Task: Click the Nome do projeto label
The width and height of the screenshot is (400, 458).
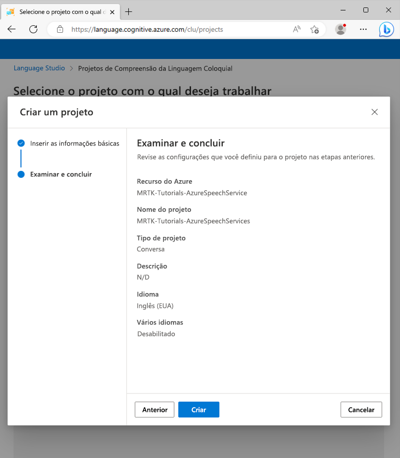Action: point(164,210)
